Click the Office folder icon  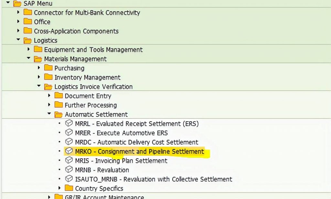tap(28, 21)
